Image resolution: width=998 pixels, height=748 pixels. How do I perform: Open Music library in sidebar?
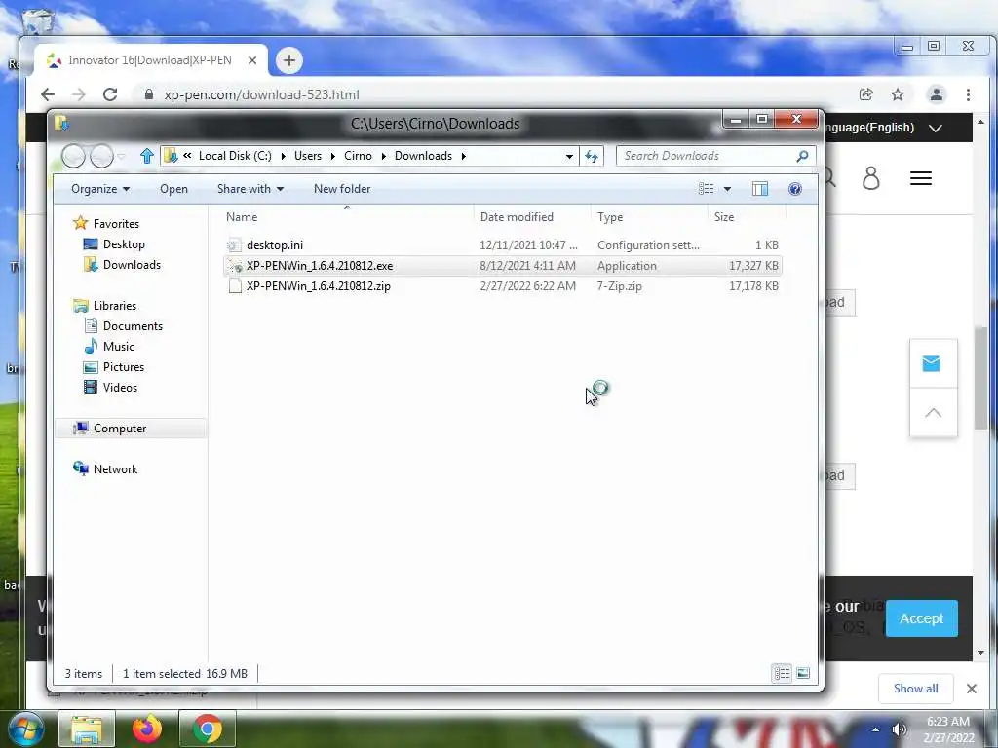click(x=109, y=346)
